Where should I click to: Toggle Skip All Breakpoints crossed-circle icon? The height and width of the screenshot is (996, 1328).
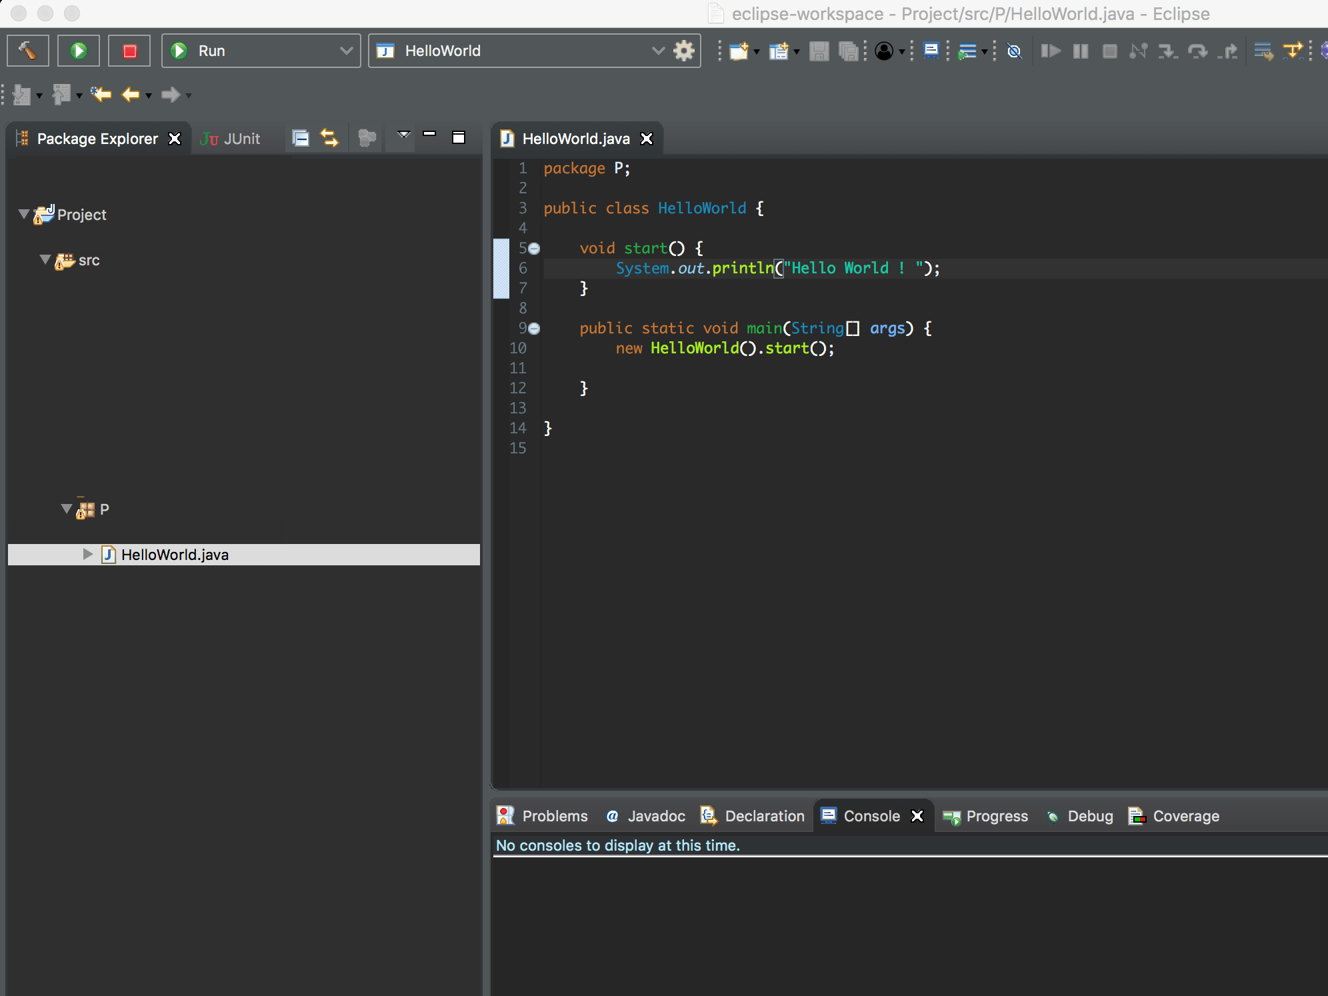pyautogui.click(x=1014, y=51)
